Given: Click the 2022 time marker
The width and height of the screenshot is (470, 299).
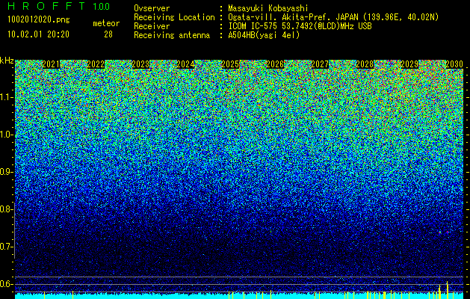Looking at the screenshot, I should click(x=96, y=64).
